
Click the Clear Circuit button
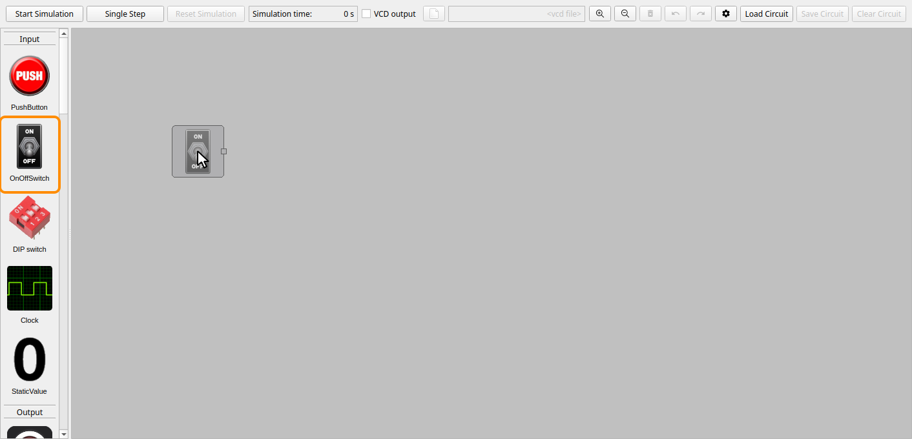[x=879, y=14]
